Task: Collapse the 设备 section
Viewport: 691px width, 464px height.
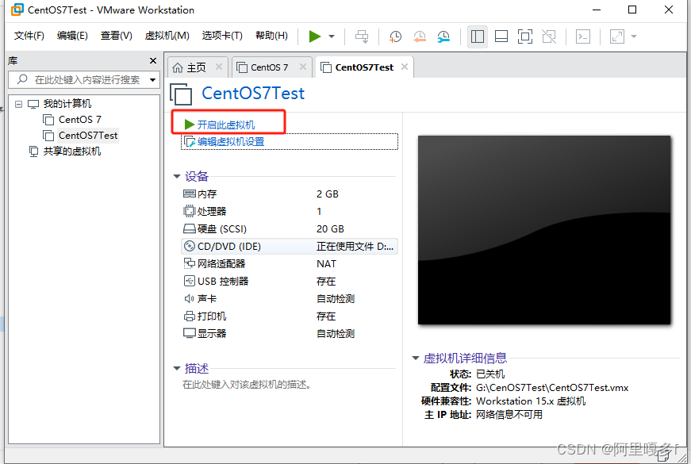Action: click(176, 176)
